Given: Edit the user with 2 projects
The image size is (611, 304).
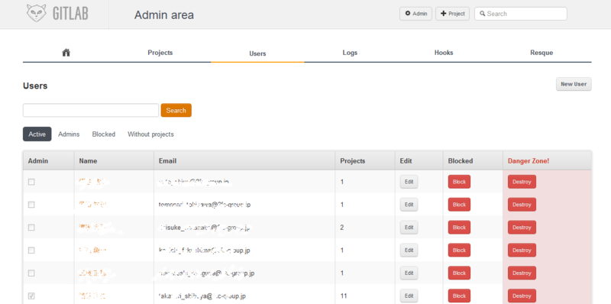Looking at the screenshot, I should pyautogui.click(x=409, y=227).
